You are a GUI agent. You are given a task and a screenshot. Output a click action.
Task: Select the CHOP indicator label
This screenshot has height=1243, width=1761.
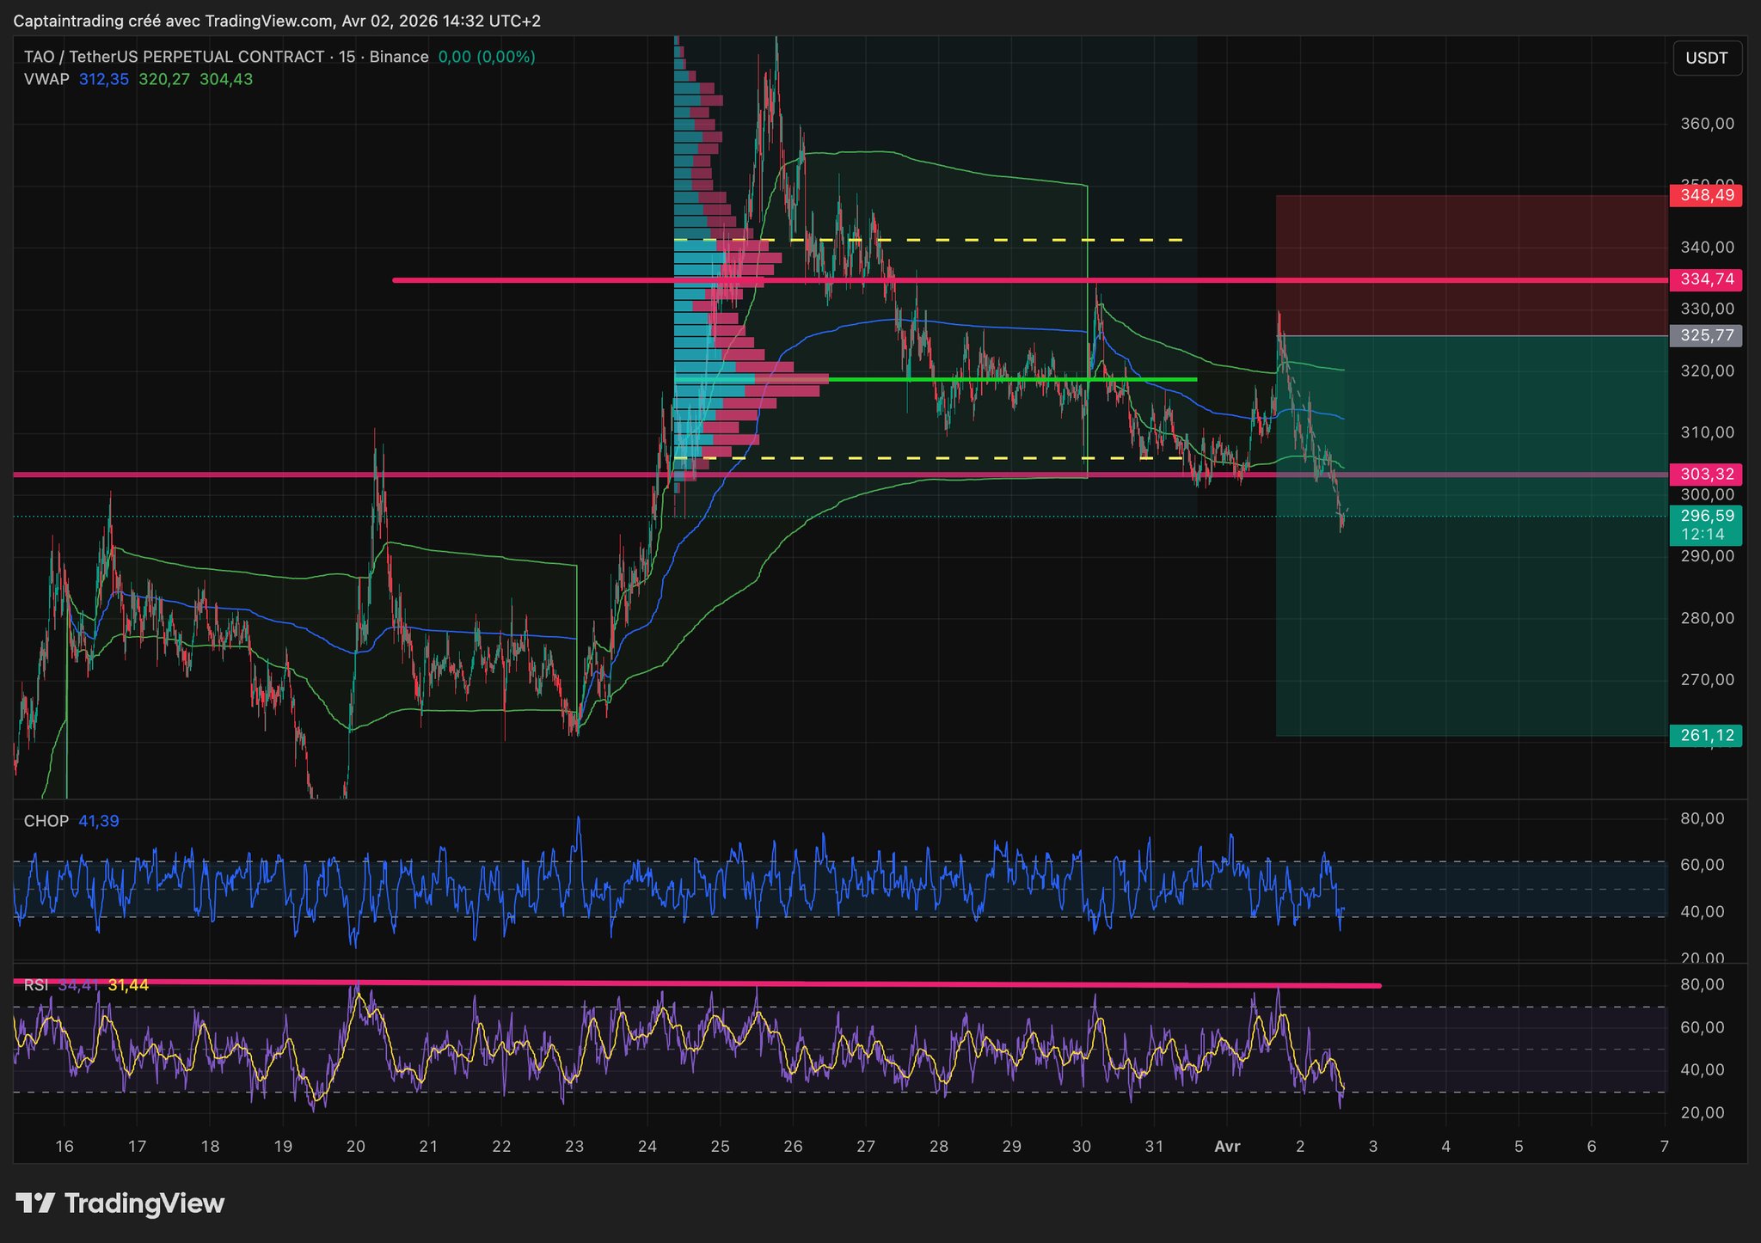click(46, 821)
